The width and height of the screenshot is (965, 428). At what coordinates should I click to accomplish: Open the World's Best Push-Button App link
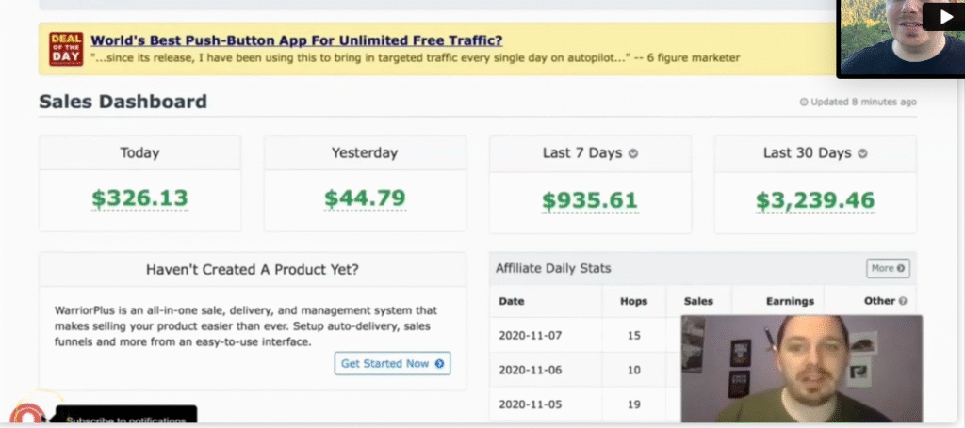point(296,40)
